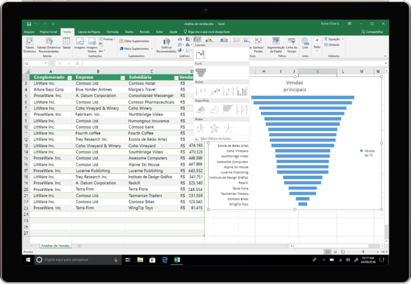The height and width of the screenshot is (284, 411).
Task: Open the Conglomerado column filter dropdown
Action: pos(69,78)
